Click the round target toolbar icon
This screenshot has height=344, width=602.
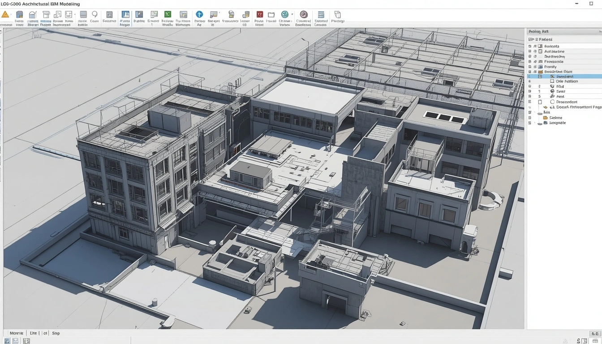pos(304,14)
